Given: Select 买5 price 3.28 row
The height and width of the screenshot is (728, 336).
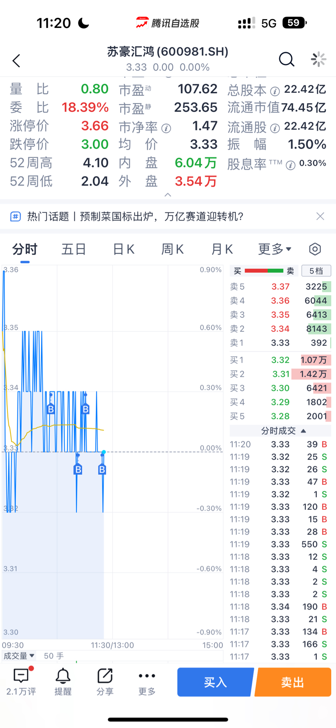Looking at the screenshot, I should tap(280, 416).
